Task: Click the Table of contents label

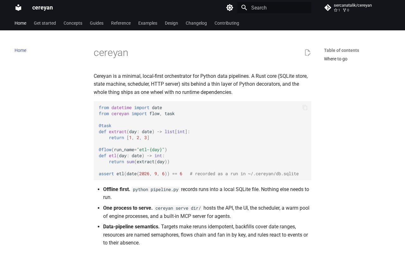Action: pyautogui.click(x=341, y=50)
